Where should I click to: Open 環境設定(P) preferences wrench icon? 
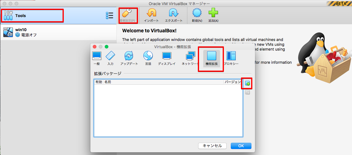click(127, 16)
